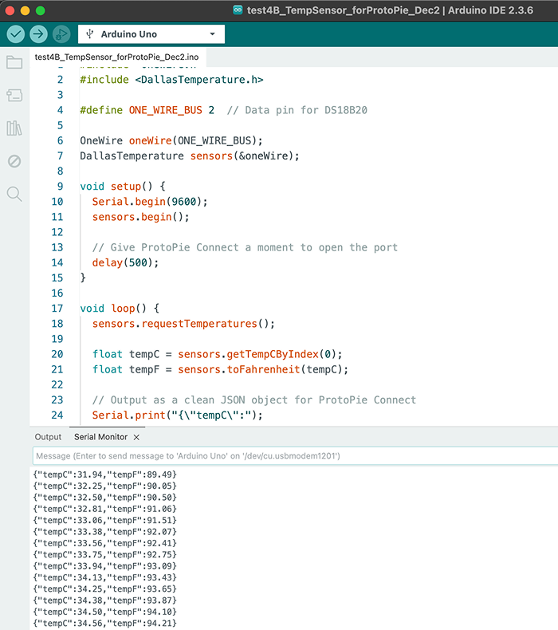Click the "OneWire oneWire(ONE_WIRE_BUS);" code line

coord(171,140)
